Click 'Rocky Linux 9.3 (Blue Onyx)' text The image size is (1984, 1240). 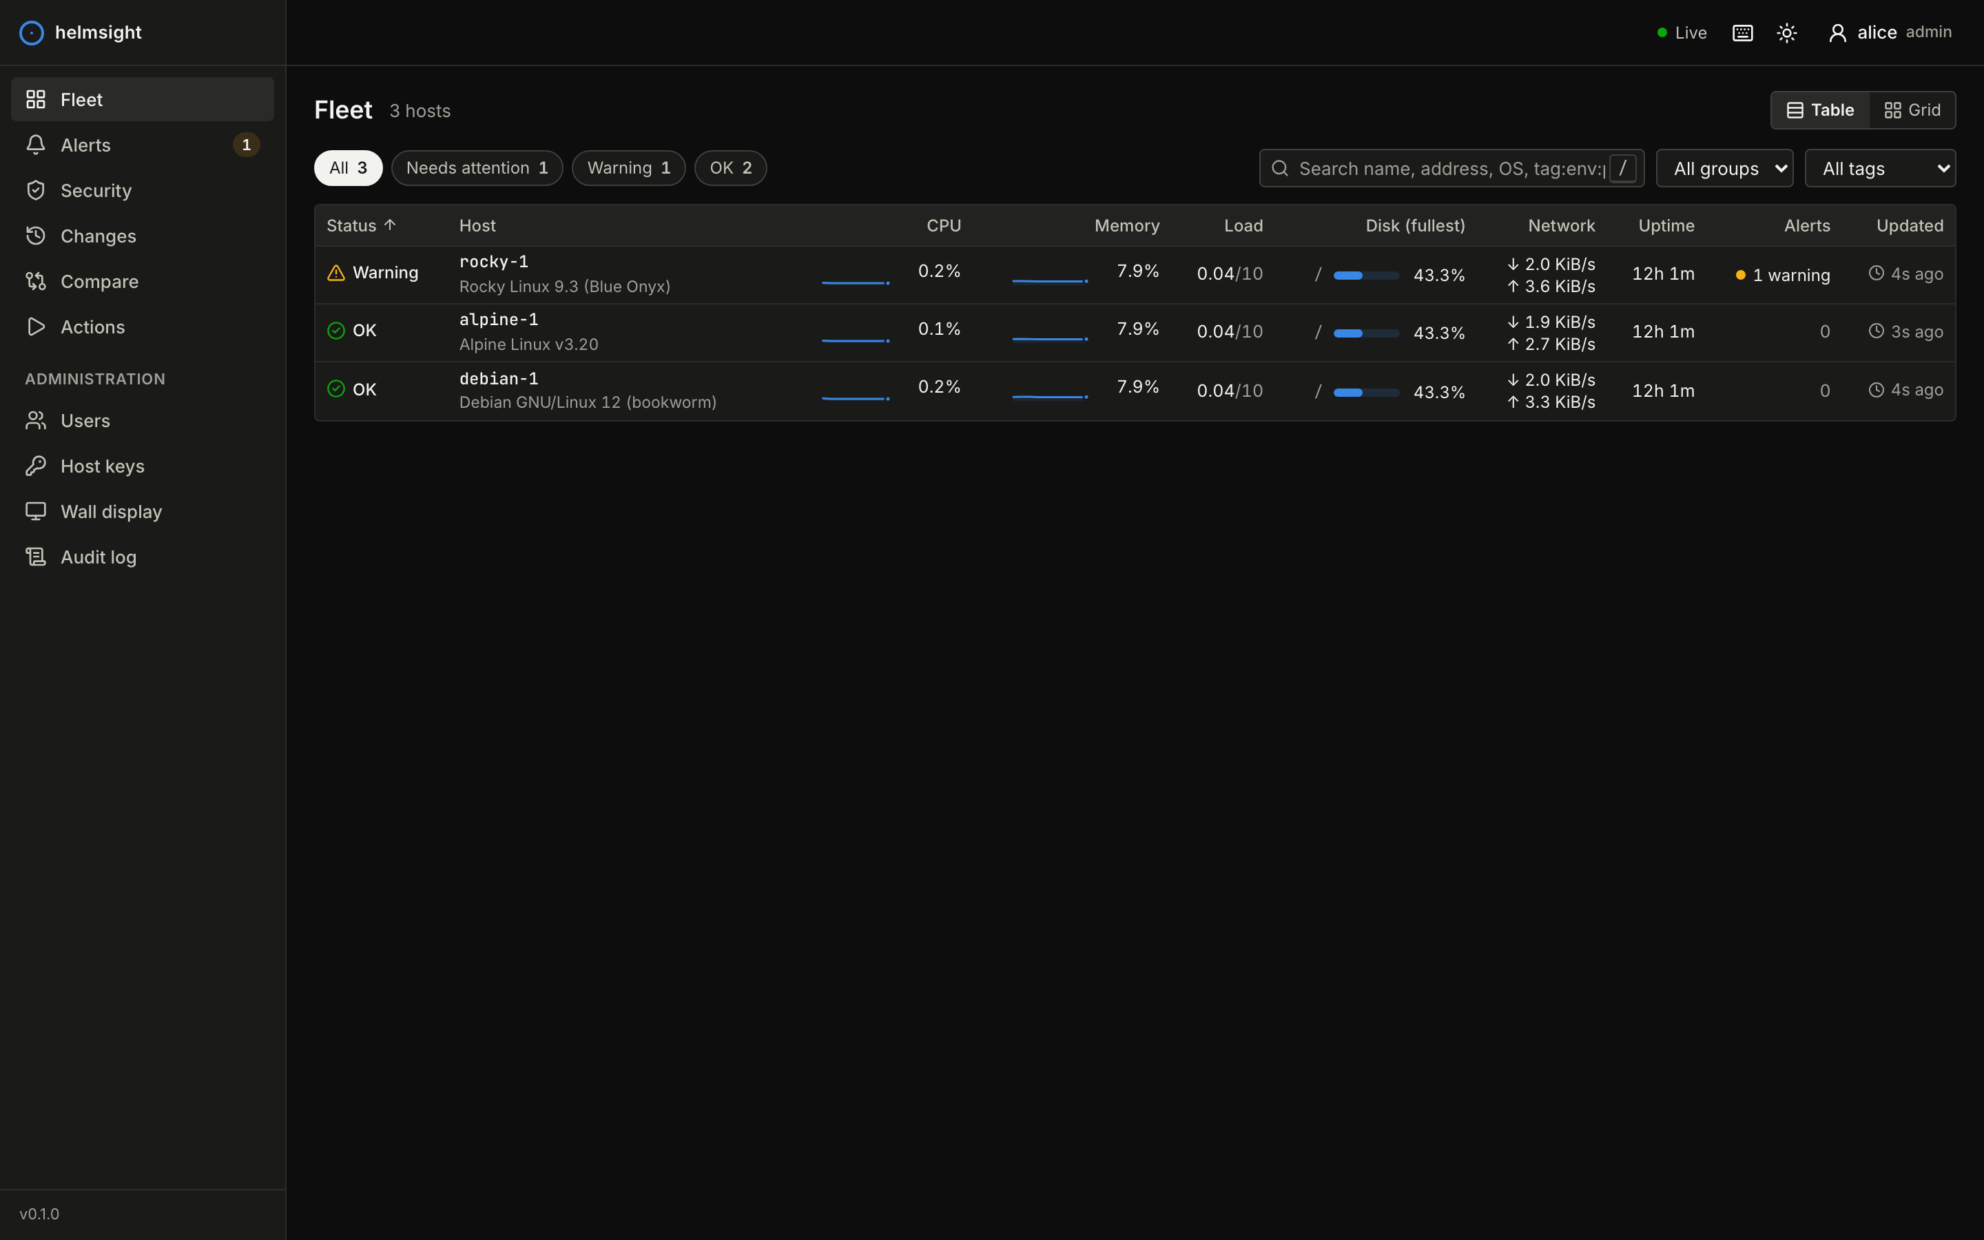tap(565, 286)
